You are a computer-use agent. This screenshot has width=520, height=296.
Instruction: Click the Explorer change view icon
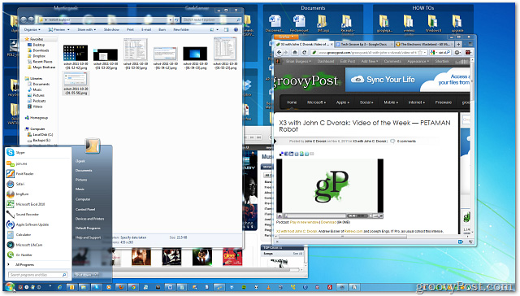click(x=212, y=29)
